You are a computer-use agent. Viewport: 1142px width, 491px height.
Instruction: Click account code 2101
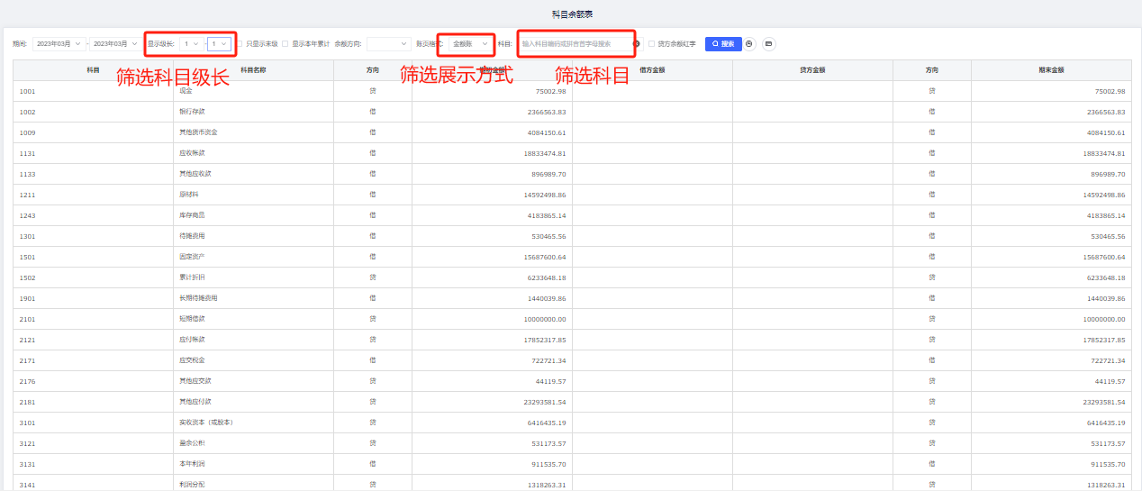pos(27,319)
